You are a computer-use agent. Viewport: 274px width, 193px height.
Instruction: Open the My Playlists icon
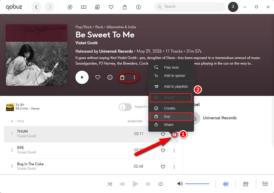pos(97,7)
